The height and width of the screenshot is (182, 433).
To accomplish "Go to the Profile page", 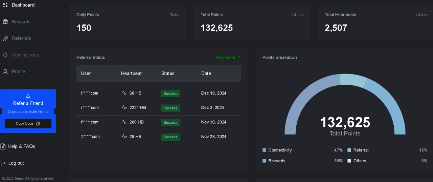I will click(18, 72).
